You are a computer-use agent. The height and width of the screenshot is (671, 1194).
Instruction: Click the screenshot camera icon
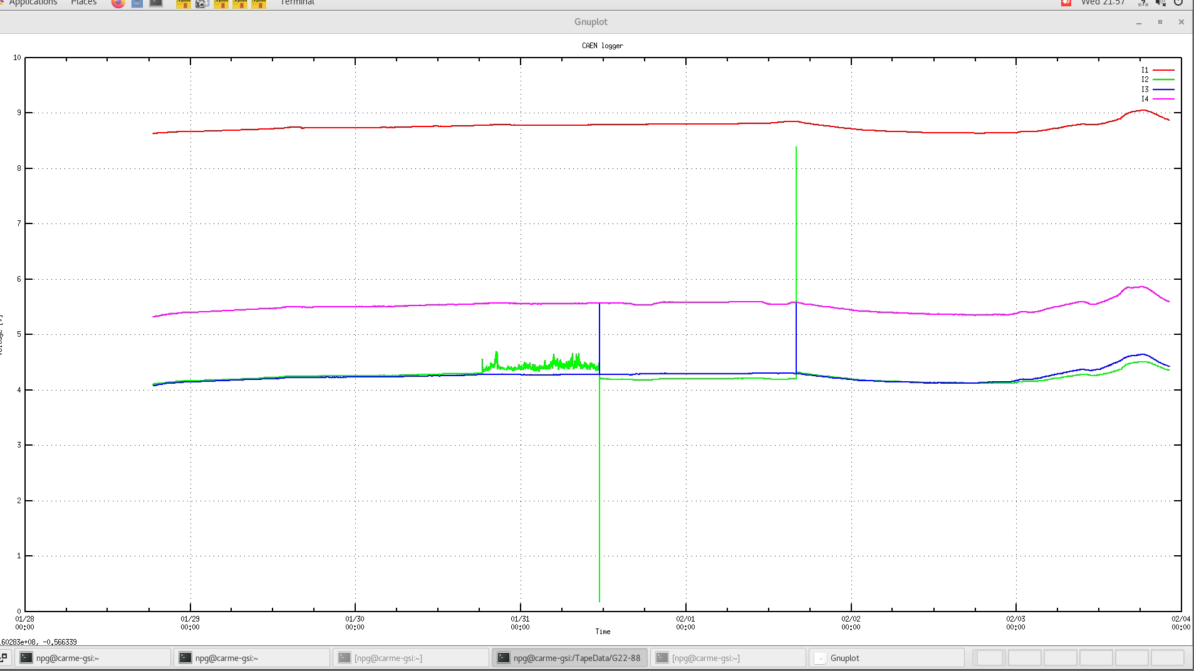coord(202,4)
